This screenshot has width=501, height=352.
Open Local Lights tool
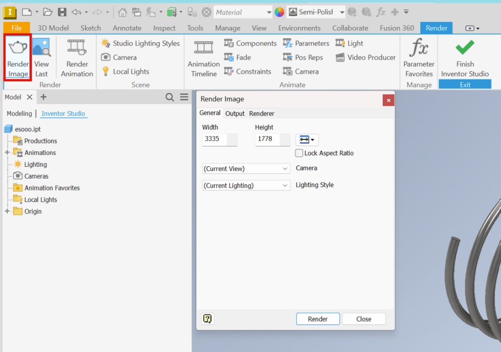(125, 71)
